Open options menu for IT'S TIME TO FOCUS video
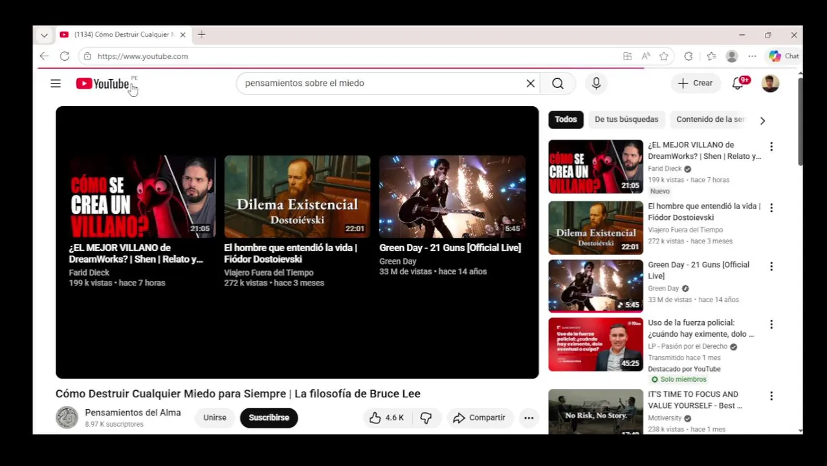 coord(771,396)
